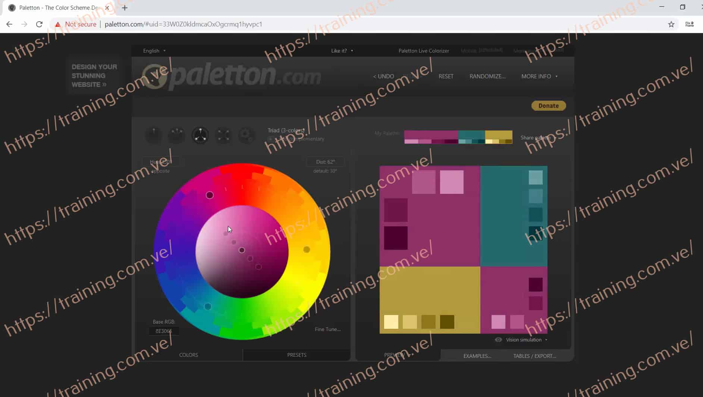Expand the MORE INFO menu
The height and width of the screenshot is (397, 703).
pos(539,76)
